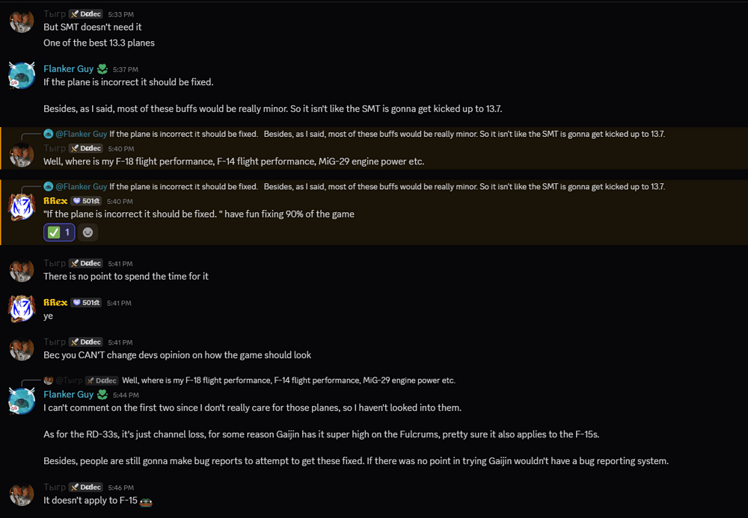Click the 501st tag next to RRex at 5:41 PM
This screenshot has width=748, height=518.
click(x=86, y=303)
